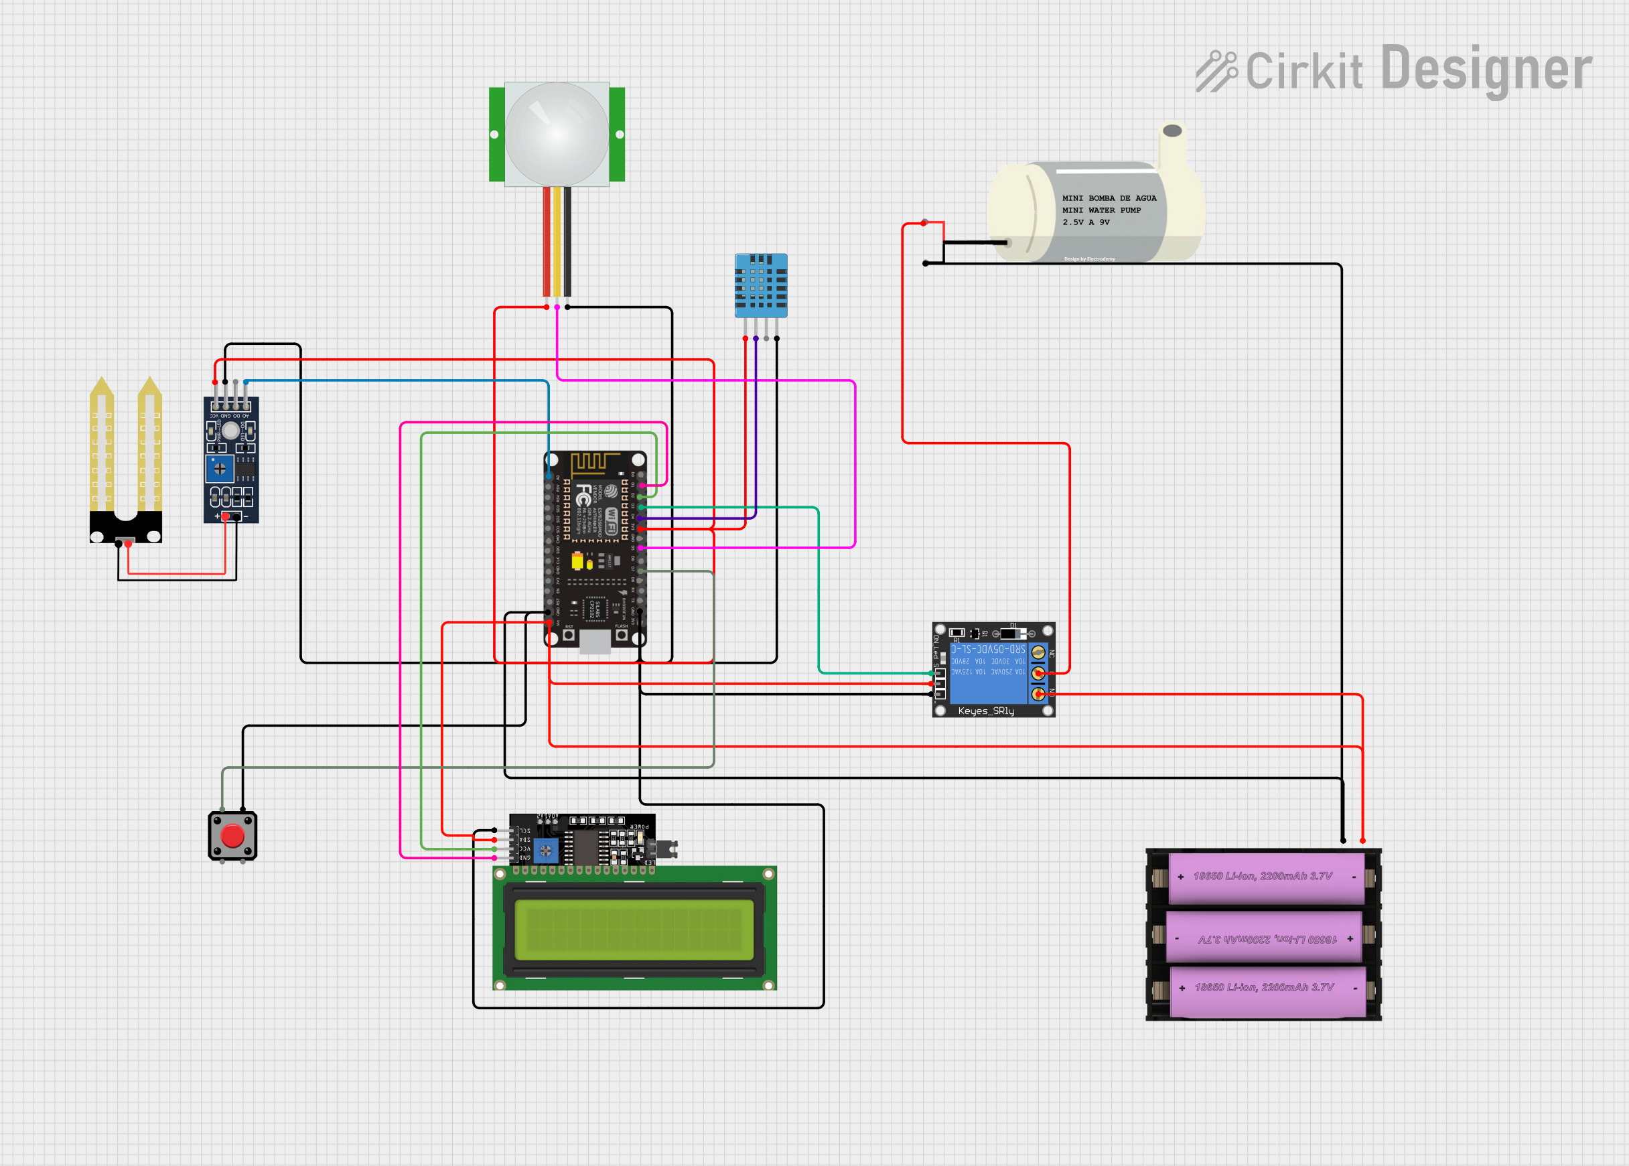
Task: Select the 18650 triple battery holder
Action: pos(1263,934)
